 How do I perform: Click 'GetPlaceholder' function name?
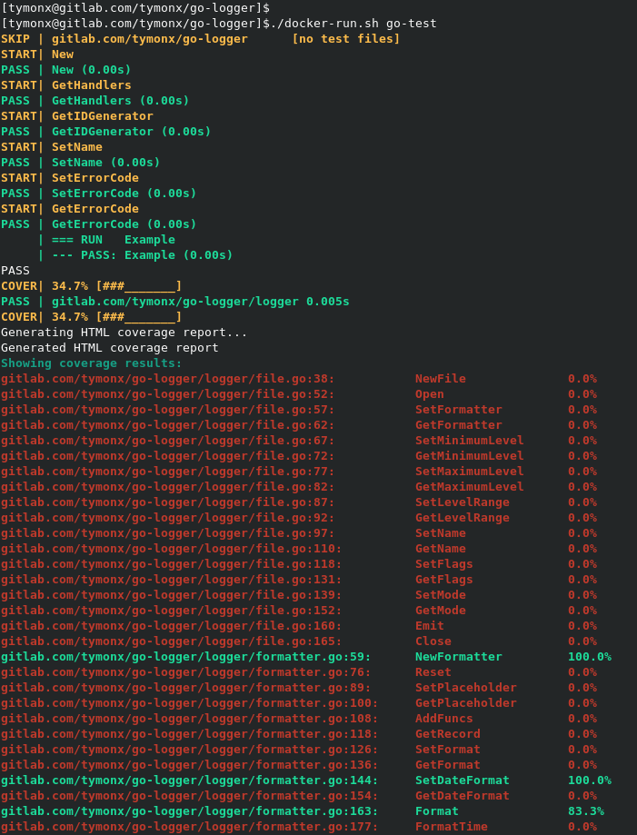coord(466,703)
